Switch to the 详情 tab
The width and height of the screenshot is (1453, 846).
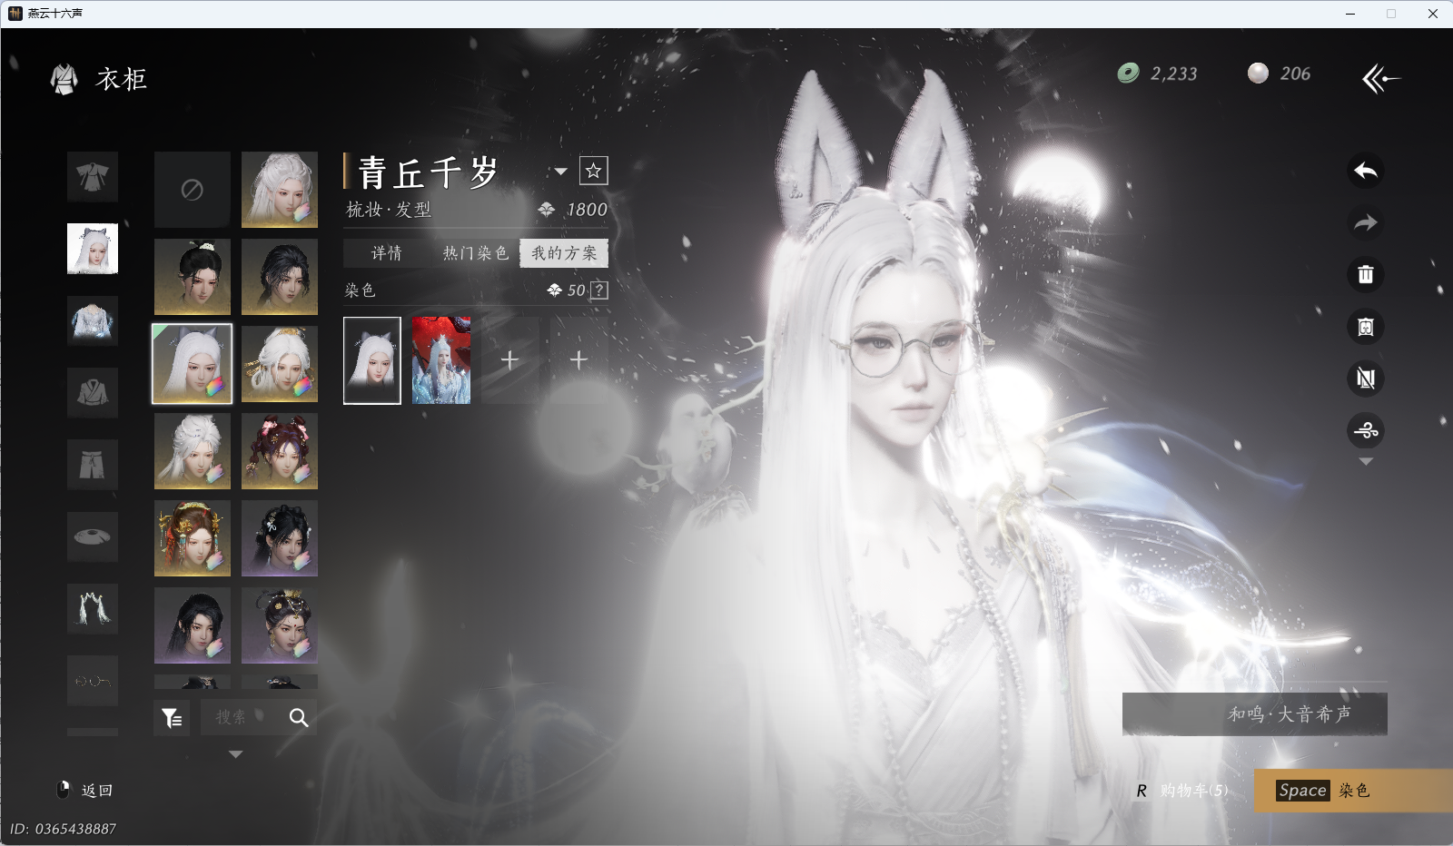pos(386,253)
